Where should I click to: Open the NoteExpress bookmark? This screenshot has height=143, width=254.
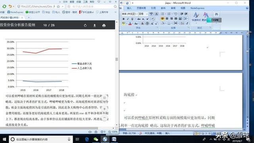[15, 12]
